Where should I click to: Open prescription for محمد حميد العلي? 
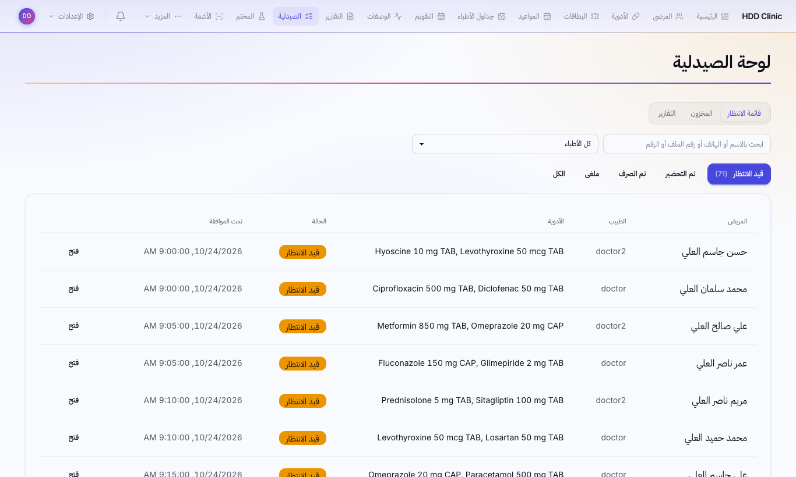tap(73, 437)
